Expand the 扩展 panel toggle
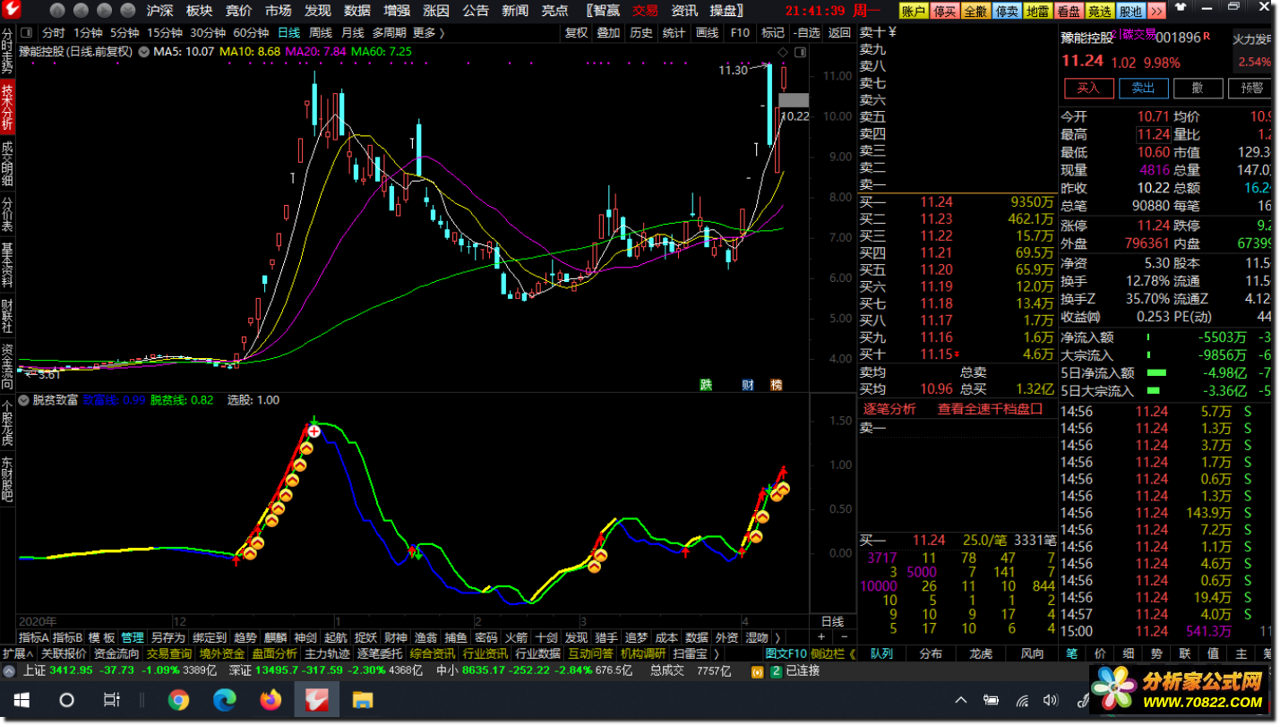This screenshot has height=725, width=1280. tap(18, 654)
